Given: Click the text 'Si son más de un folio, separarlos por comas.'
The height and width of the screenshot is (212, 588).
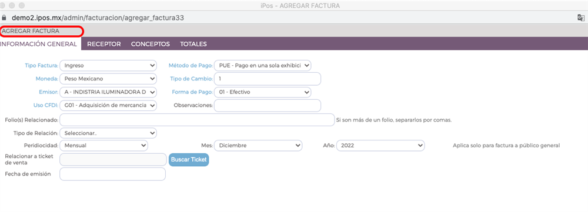Looking at the screenshot, I should tap(394, 120).
